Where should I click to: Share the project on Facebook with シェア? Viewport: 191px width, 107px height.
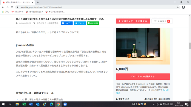click(x=67, y=23)
